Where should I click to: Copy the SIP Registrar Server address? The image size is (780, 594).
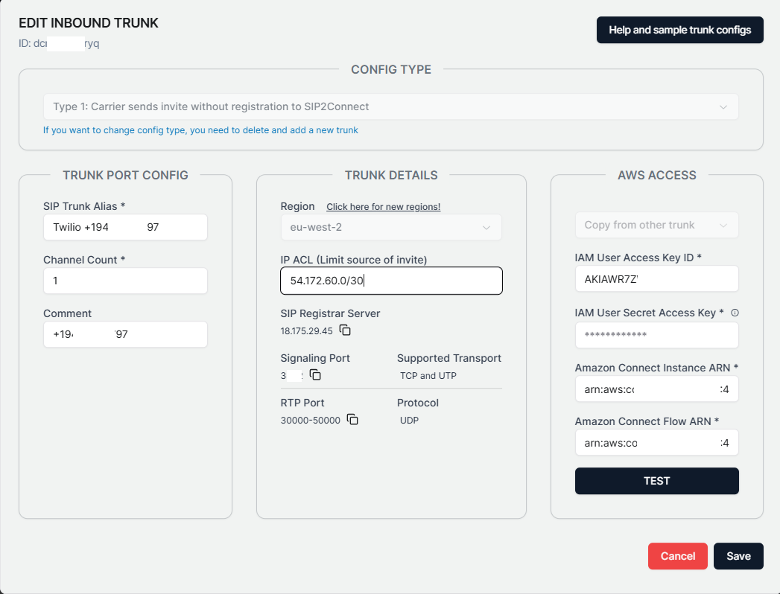click(345, 330)
